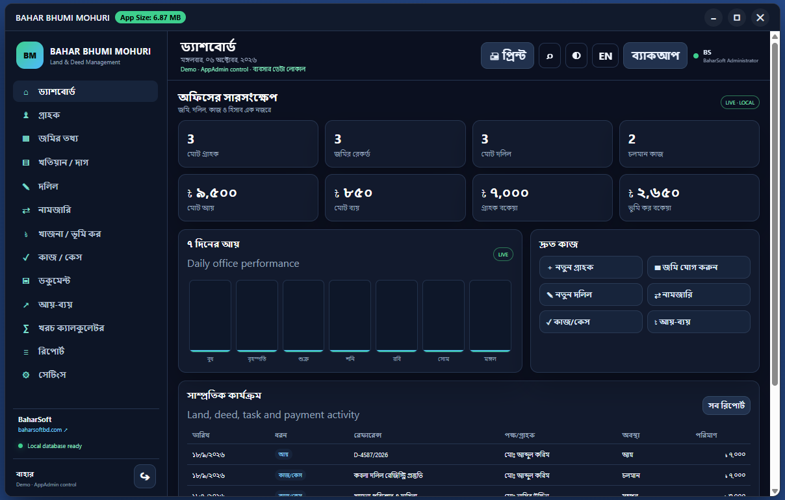785x500 pixels.
Task: Click নামজারি quick action button
Action: tap(699, 294)
